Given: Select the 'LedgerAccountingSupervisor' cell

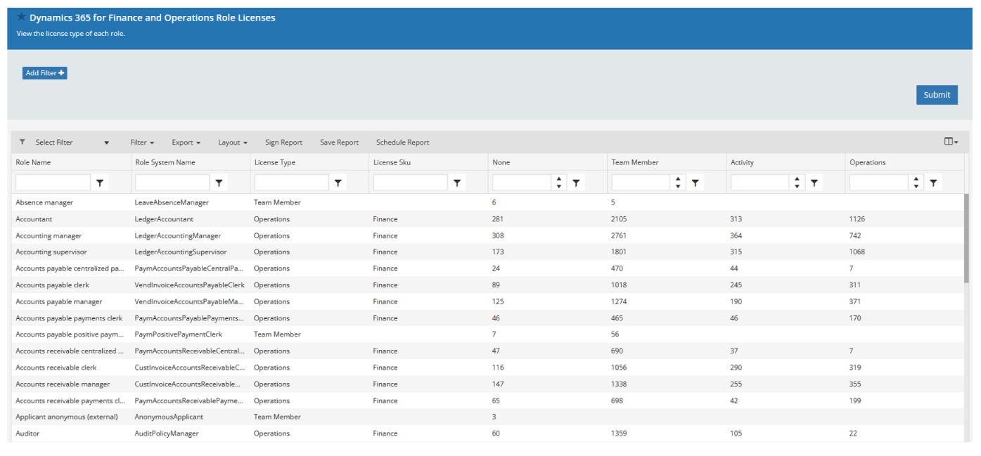Looking at the screenshot, I should pos(181,252).
